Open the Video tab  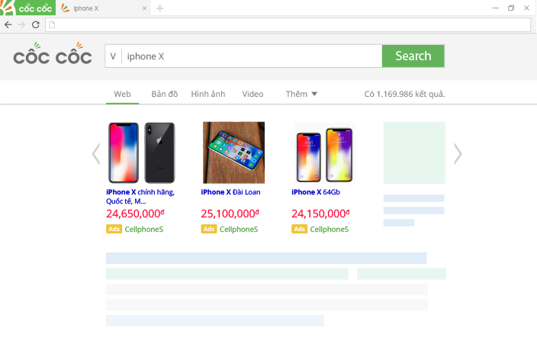coord(252,94)
